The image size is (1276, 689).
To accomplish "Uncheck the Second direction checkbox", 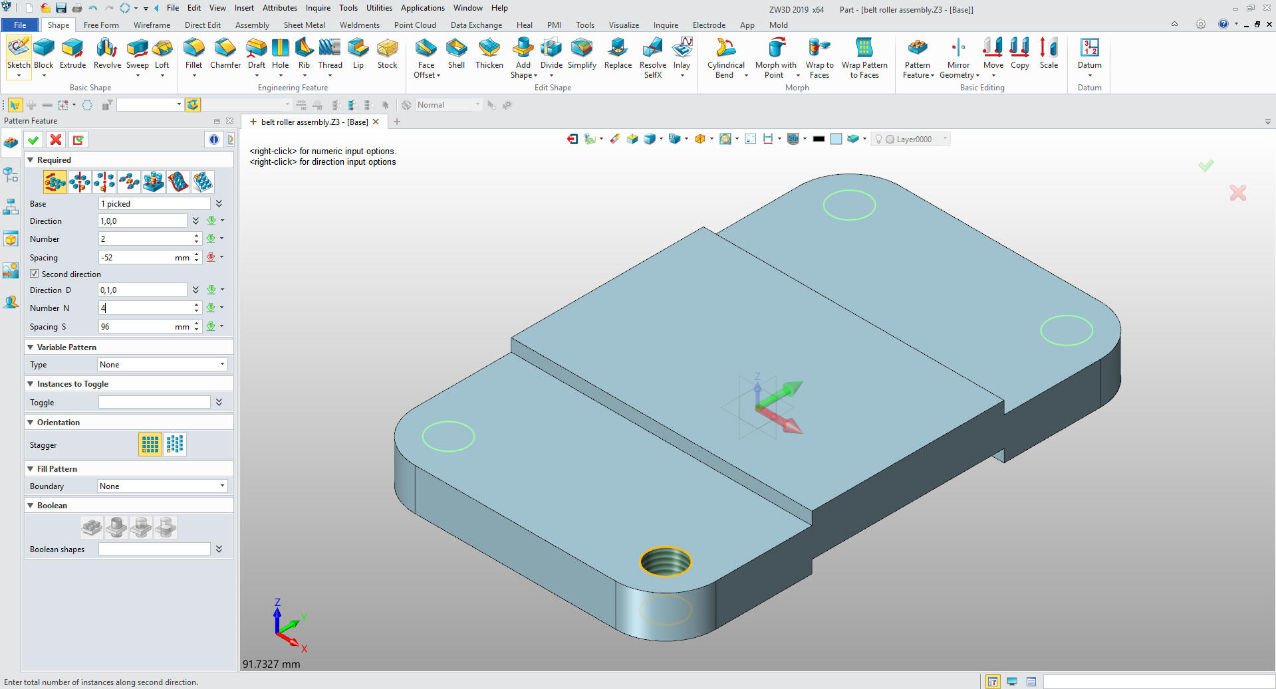I will point(35,274).
